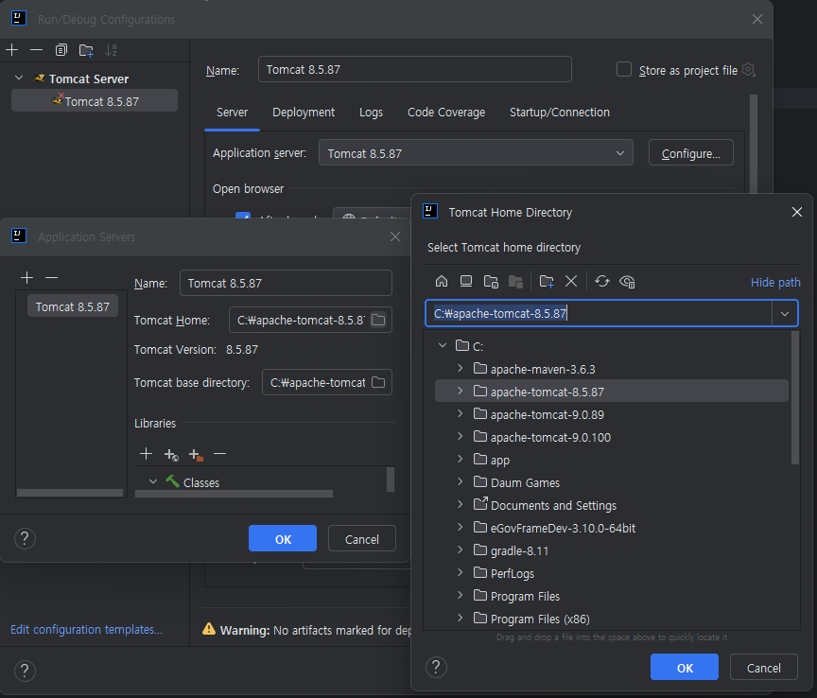The image size is (817, 698).
Task: Click Cancel in Tomcat Home Directory dialog
Action: (763, 667)
